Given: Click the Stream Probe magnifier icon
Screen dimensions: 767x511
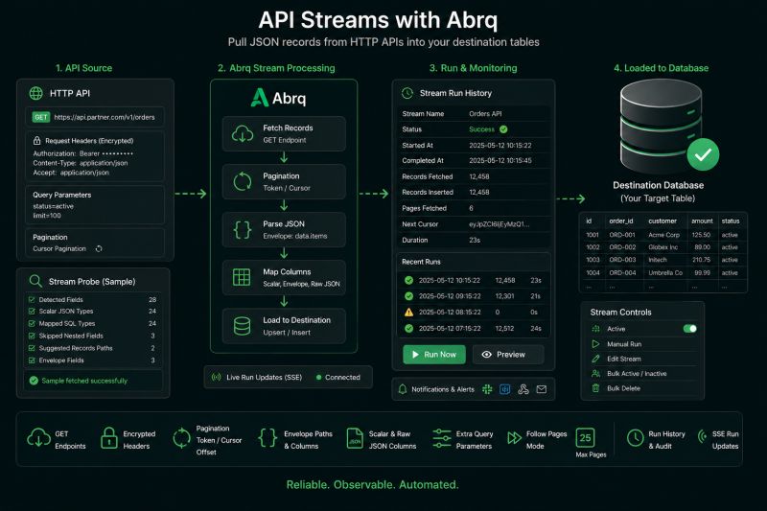Looking at the screenshot, I should click(x=35, y=281).
